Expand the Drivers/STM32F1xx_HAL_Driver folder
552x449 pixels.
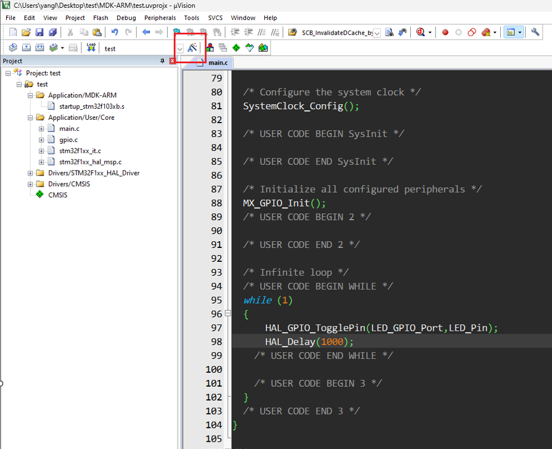point(30,173)
